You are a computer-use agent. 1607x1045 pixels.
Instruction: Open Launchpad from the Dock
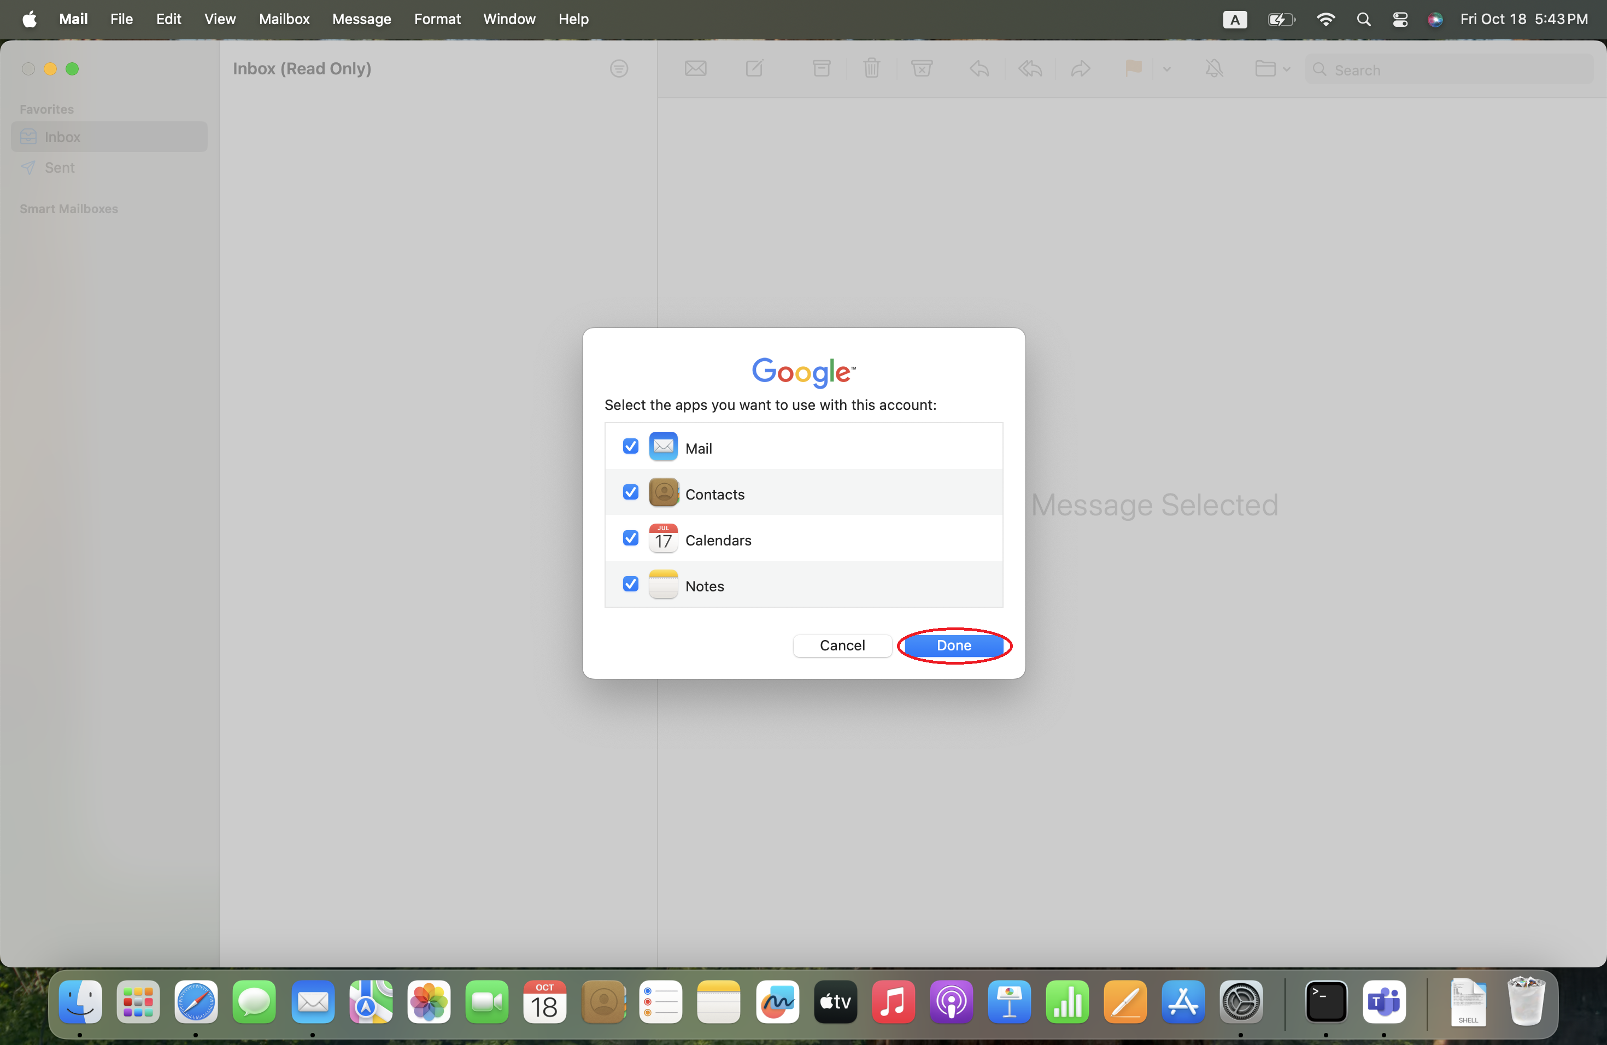(138, 1002)
